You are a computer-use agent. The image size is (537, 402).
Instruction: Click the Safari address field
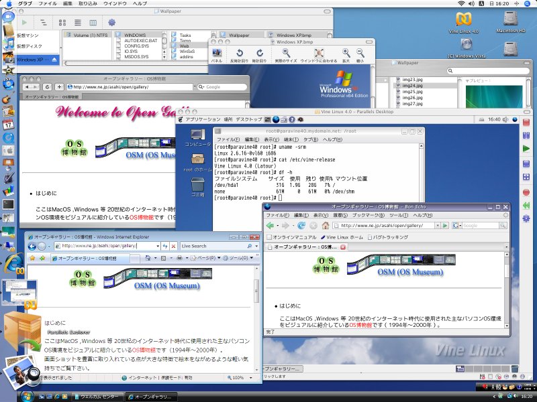pyautogui.click(x=130, y=87)
